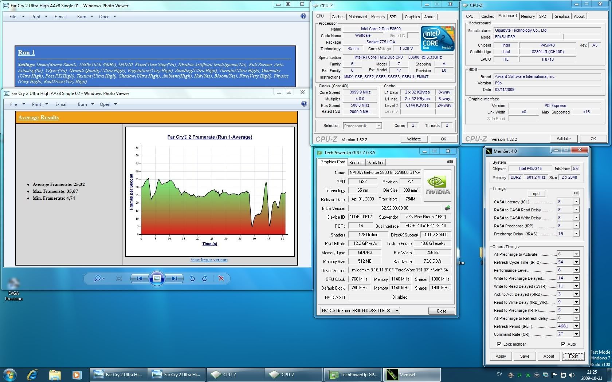Rotate photo clockwise
Image resolution: width=612 pixels, height=382 pixels.
(205, 279)
